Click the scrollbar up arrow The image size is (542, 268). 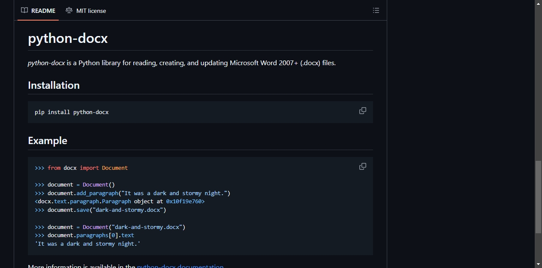(x=539, y=3)
